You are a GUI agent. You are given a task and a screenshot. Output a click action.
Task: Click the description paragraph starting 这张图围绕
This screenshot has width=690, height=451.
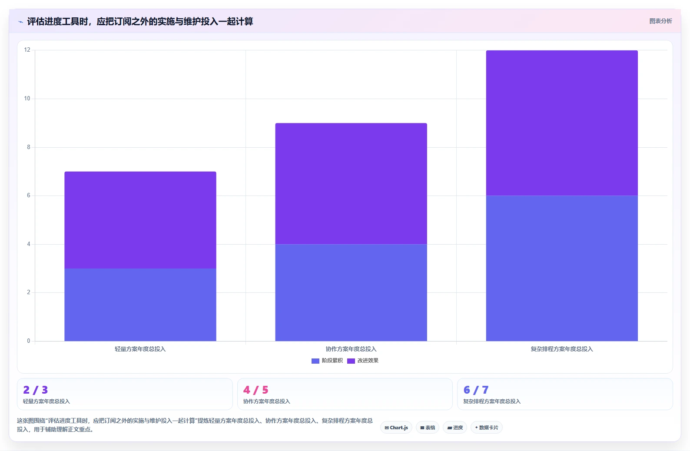point(195,425)
